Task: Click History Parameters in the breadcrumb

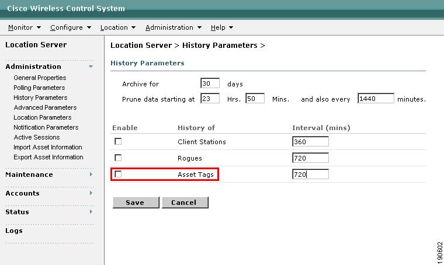Action: [220, 46]
